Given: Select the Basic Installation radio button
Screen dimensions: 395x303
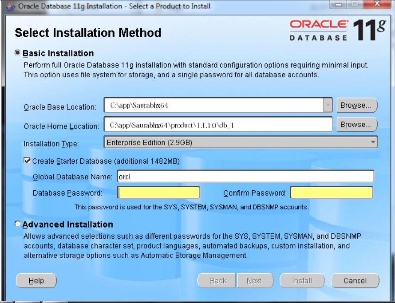Looking at the screenshot, I should (x=17, y=53).
